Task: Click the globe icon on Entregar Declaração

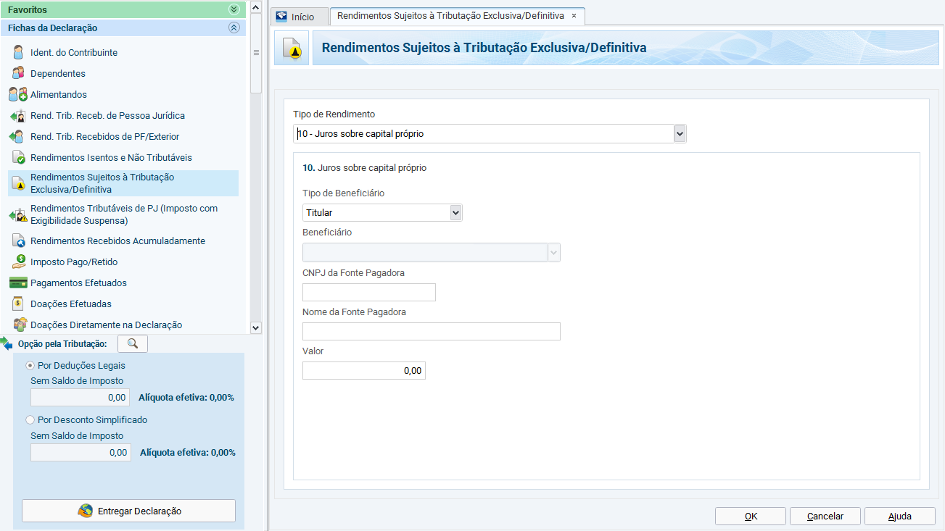Action: pos(86,511)
